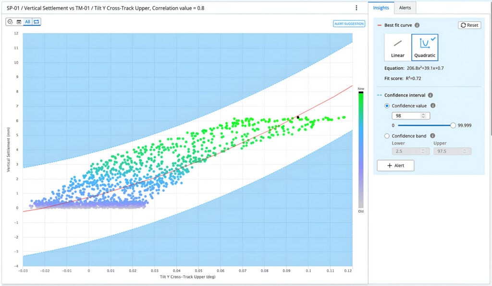Click the Vertical Settlement (mm) axis label

9,149
